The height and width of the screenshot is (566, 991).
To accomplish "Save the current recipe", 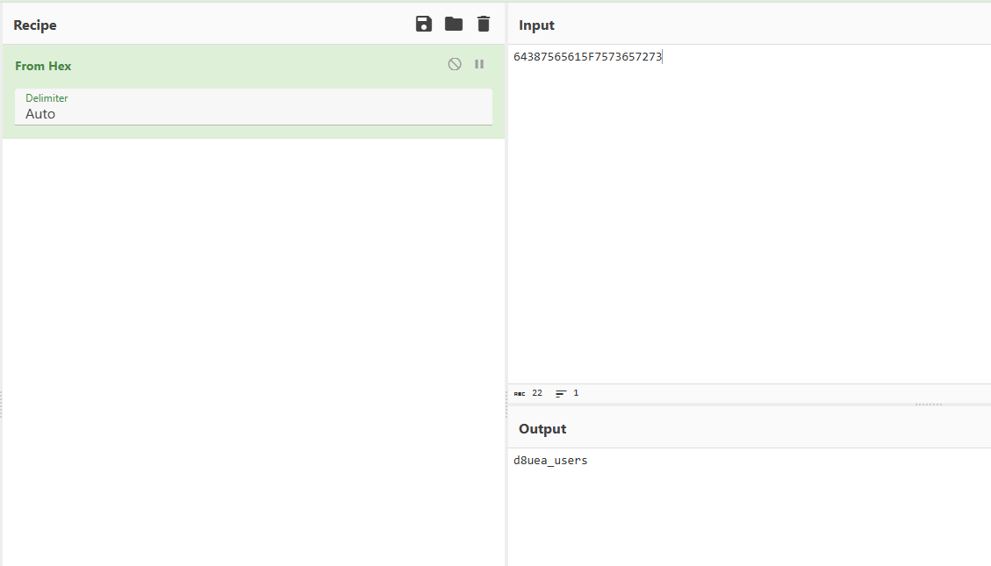I will [424, 25].
